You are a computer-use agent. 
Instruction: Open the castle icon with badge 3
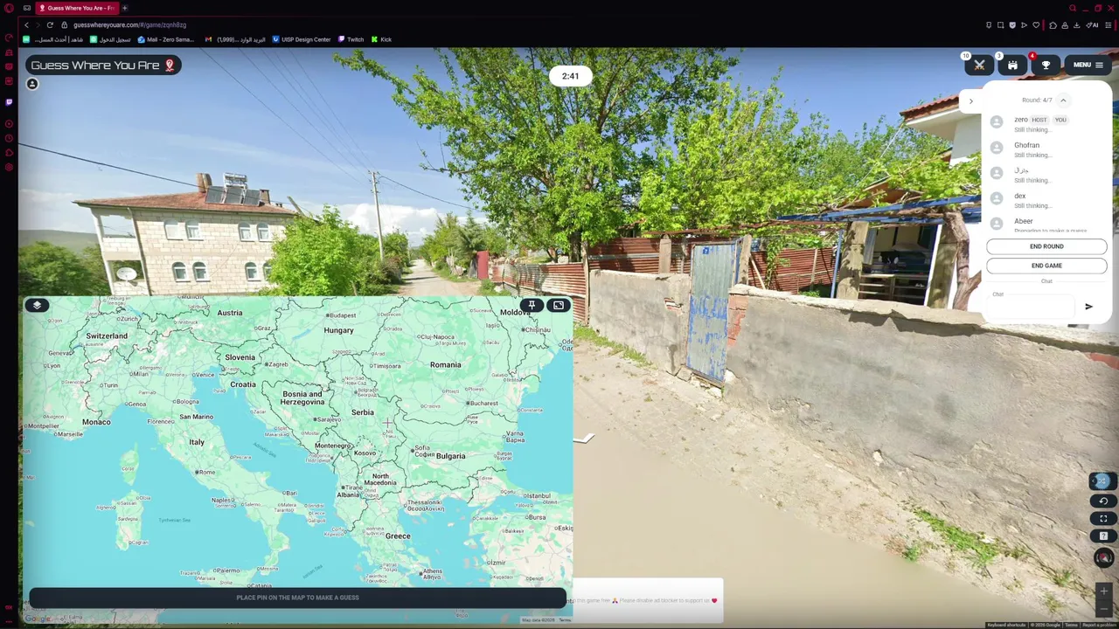click(1012, 65)
